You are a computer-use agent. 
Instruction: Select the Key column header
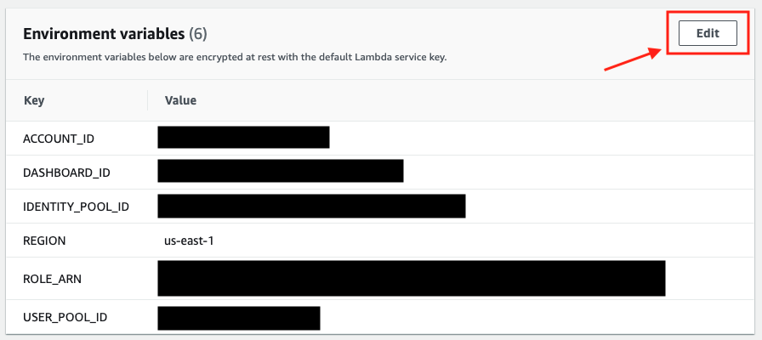point(34,100)
